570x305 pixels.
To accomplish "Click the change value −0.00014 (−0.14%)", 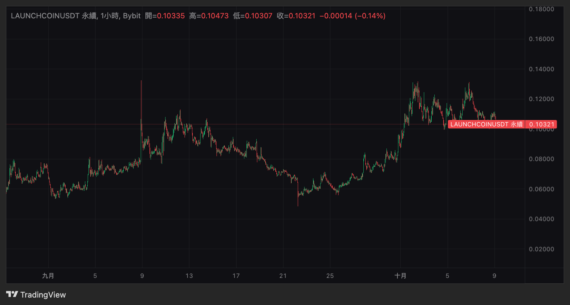I will (352, 16).
